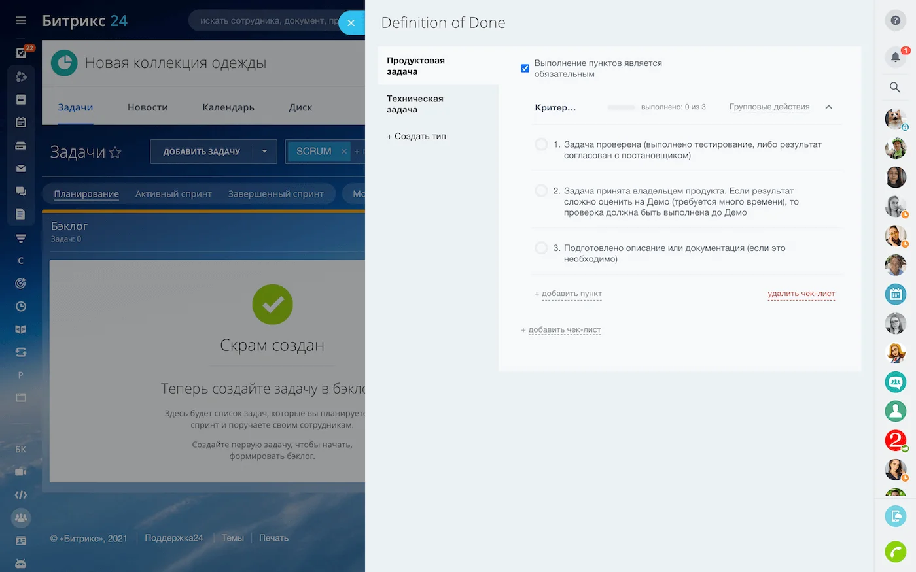
Task: Open the hamburger main menu
Action: pyautogui.click(x=21, y=21)
